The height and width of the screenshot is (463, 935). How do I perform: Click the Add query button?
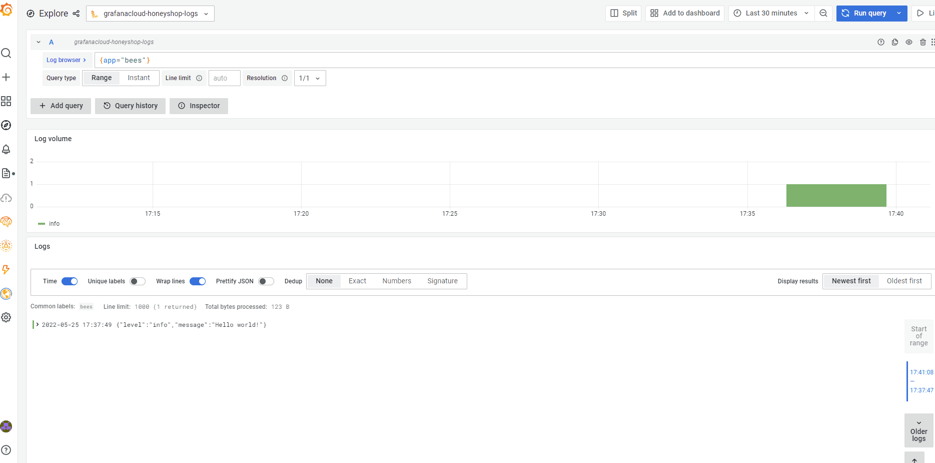[x=61, y=106]
